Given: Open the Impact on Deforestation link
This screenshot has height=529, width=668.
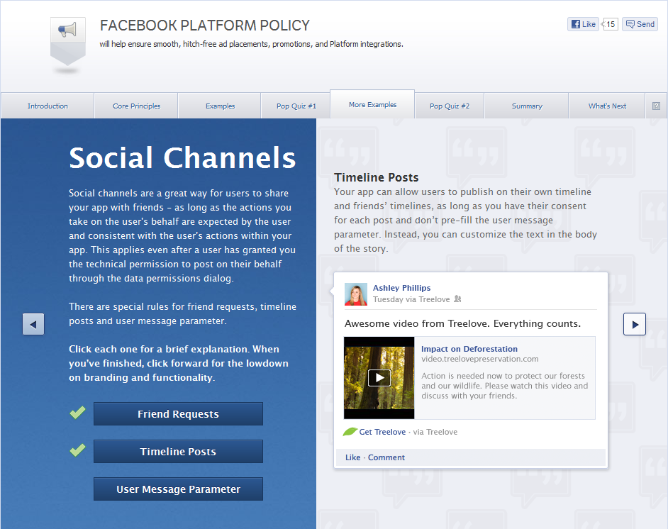Looking at the screenshot, I should (x=469, y=349).
